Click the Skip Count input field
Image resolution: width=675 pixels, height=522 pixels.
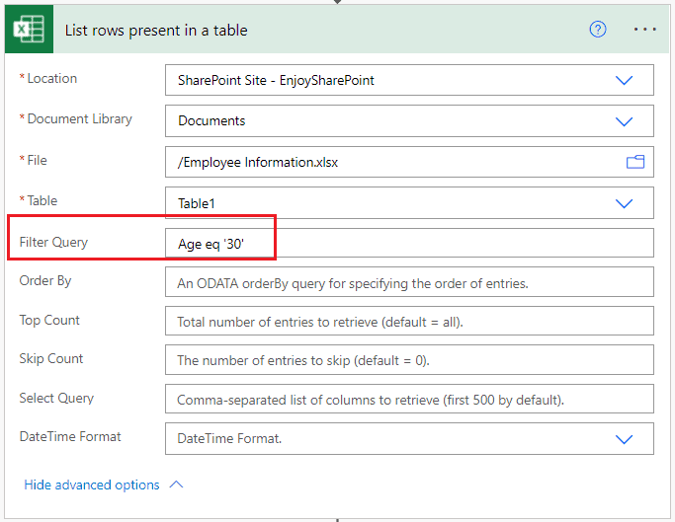point(409,359)
